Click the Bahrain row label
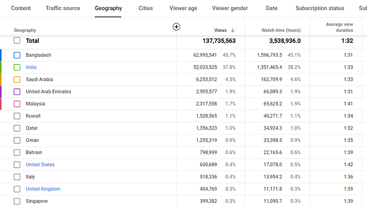This screenshot has width=367, height=206. pos(34,152)
